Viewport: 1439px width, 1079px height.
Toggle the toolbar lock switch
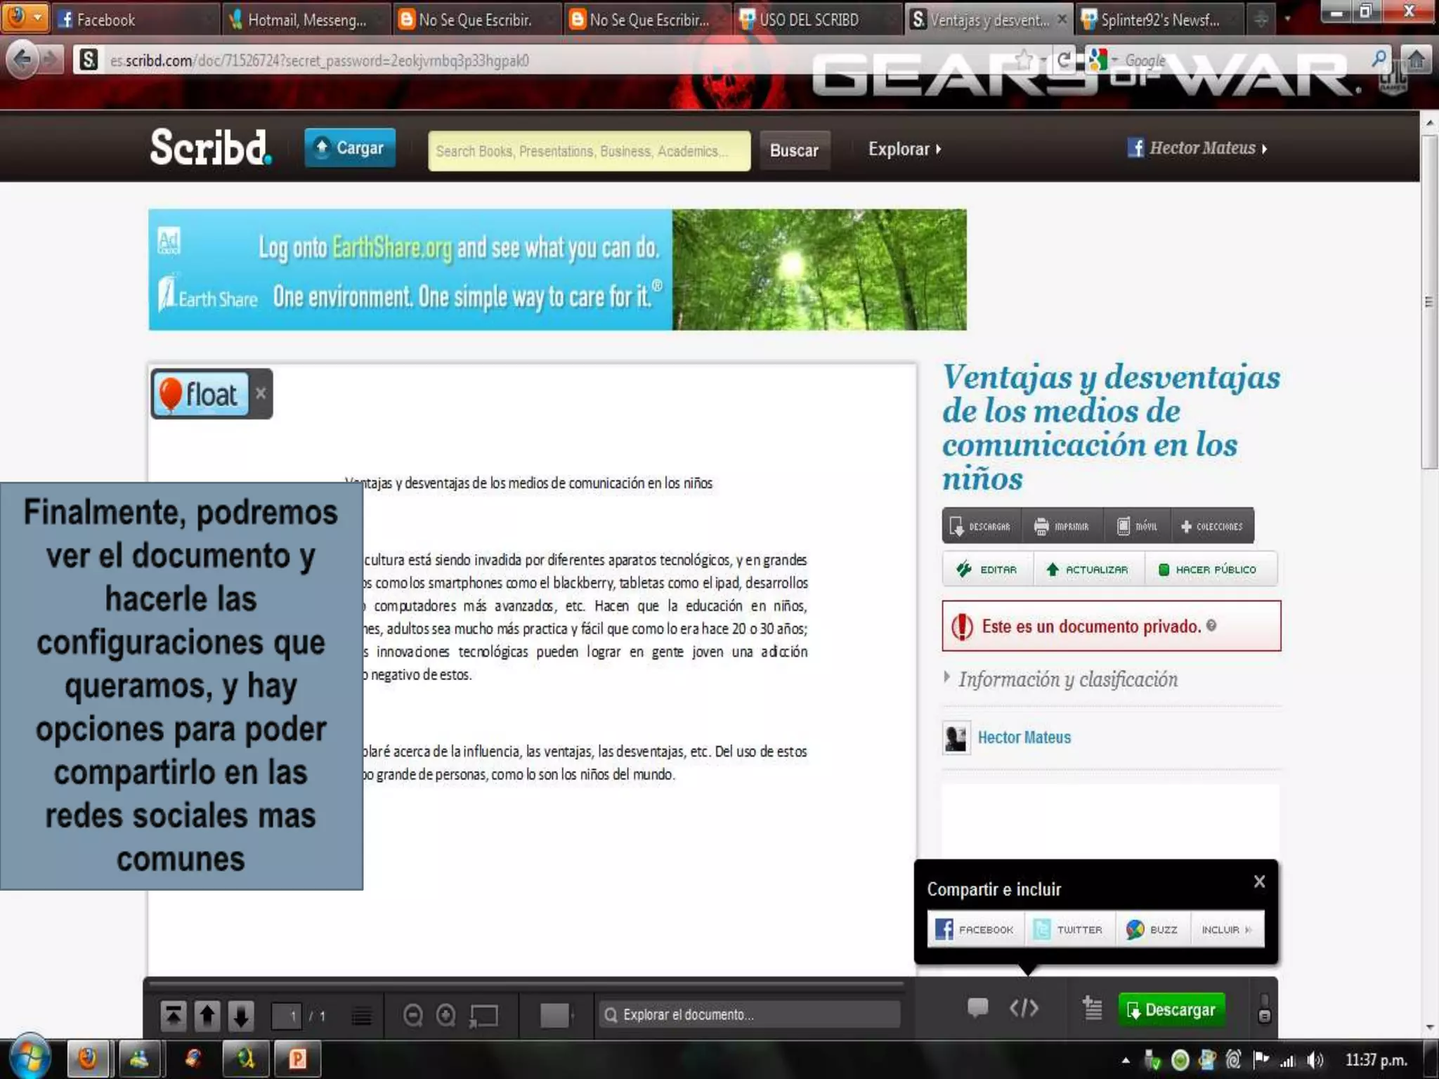tap(1264, 1009)
